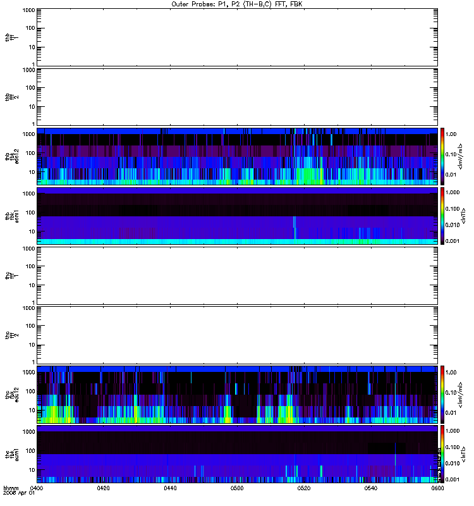Click the '<|mV/m|>' unit label of thb edc12
Image resolution: width=474 pixels, height=506 pixels.
[x=461, y=156]
